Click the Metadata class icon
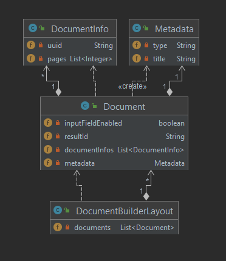226x261 pixels. click(137, 28)
